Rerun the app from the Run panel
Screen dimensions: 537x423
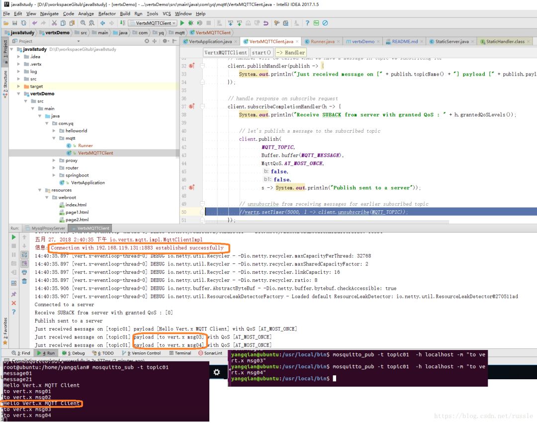(x=14, y=237)
